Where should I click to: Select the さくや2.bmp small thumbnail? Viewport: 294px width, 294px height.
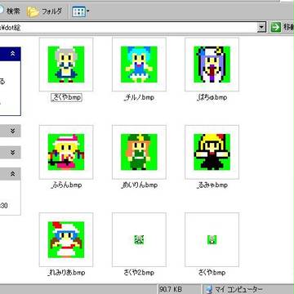[139, 239]
